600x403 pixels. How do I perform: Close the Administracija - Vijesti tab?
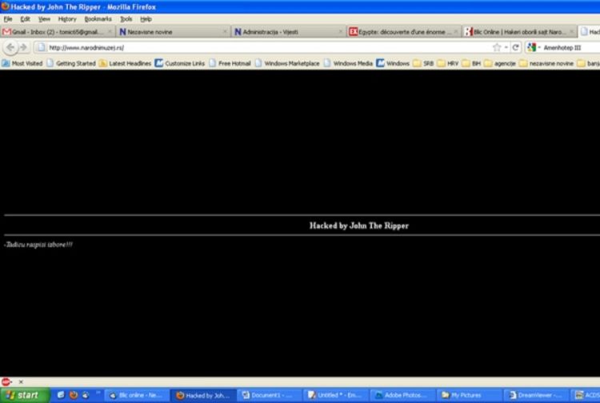[x=341, y=32]
